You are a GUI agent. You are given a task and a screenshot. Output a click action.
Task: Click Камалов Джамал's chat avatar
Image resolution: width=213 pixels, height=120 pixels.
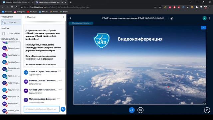26,81
